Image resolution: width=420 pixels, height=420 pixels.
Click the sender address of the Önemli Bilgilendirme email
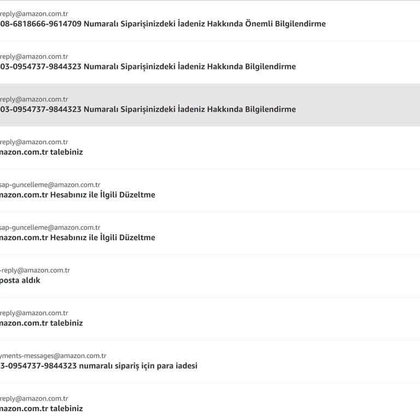(34, 14)
